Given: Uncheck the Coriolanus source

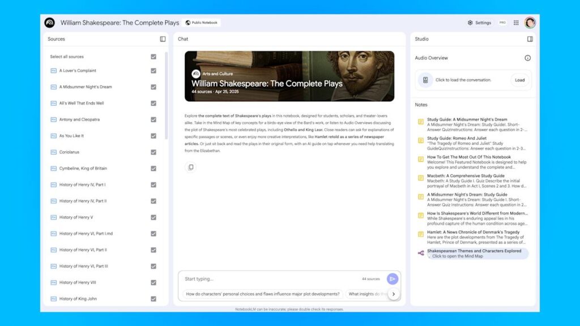Looking at the screenshot, I should [153, 152].
